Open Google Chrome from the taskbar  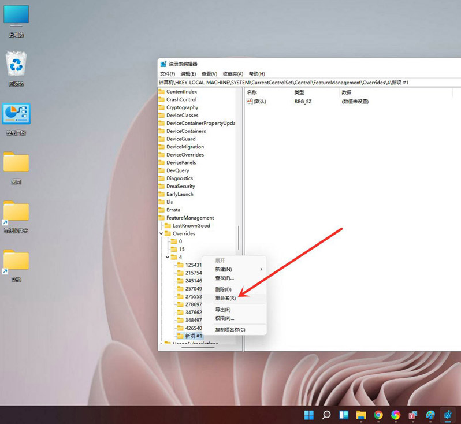(x=378, y=415)
